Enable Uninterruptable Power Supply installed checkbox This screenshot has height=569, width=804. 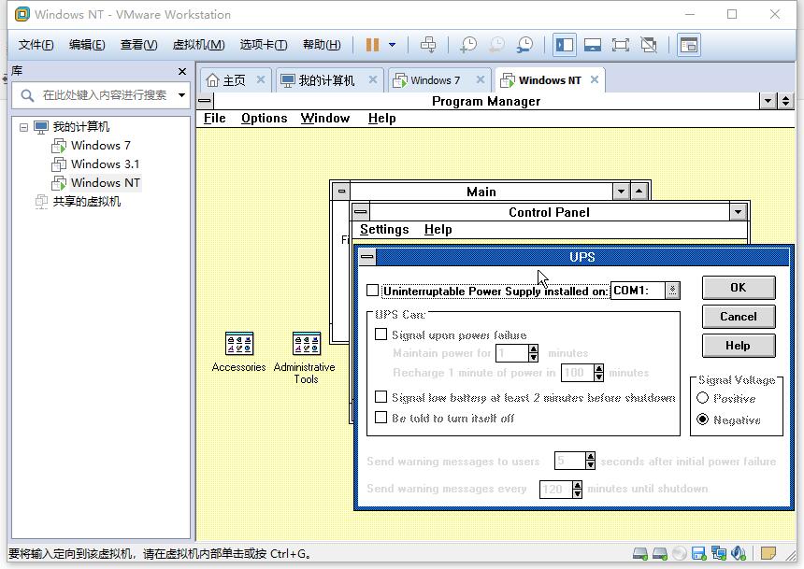pyautogui.click(x=373, y=291)
